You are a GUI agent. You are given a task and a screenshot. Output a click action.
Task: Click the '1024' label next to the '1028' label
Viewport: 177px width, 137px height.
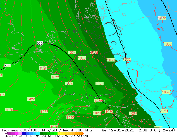click(72, 53)
